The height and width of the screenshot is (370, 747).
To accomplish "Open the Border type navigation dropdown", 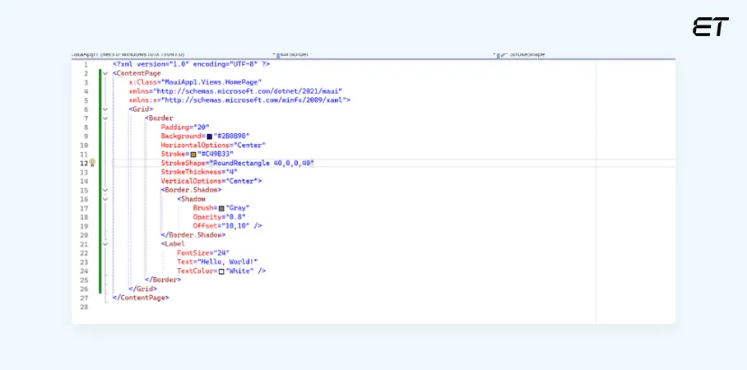I will pos(387,54).
